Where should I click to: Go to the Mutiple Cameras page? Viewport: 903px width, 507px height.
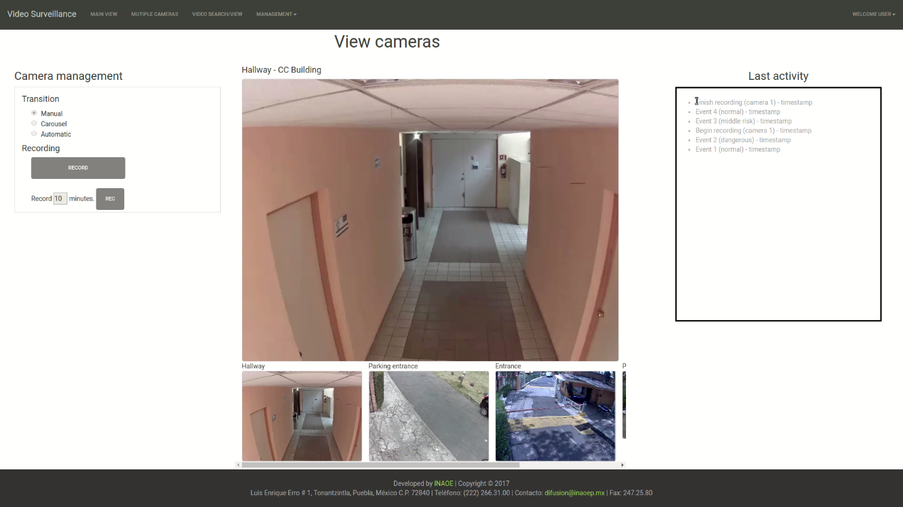coord(155,14)
